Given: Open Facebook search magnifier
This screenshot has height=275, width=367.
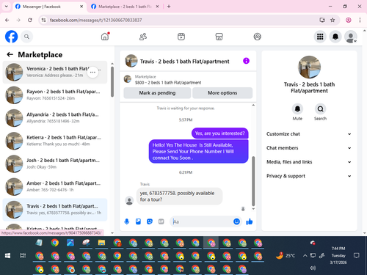Looking at the screenshot, I should pos(26,37).
